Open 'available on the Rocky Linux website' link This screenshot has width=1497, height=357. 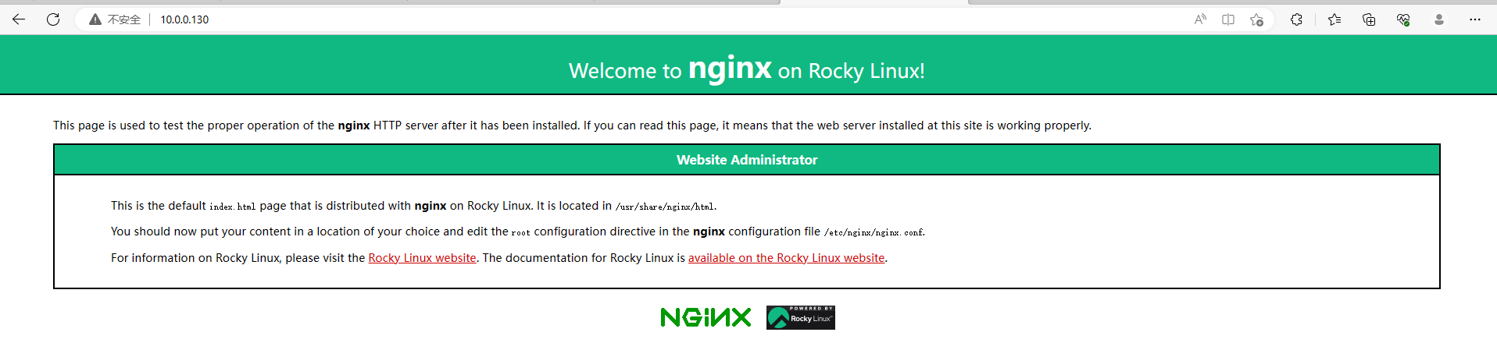(x=786, y=258)
